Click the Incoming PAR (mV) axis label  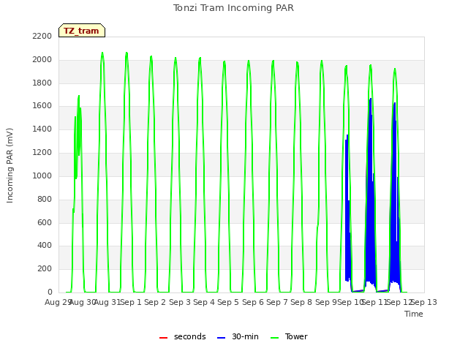pos(10,166)
